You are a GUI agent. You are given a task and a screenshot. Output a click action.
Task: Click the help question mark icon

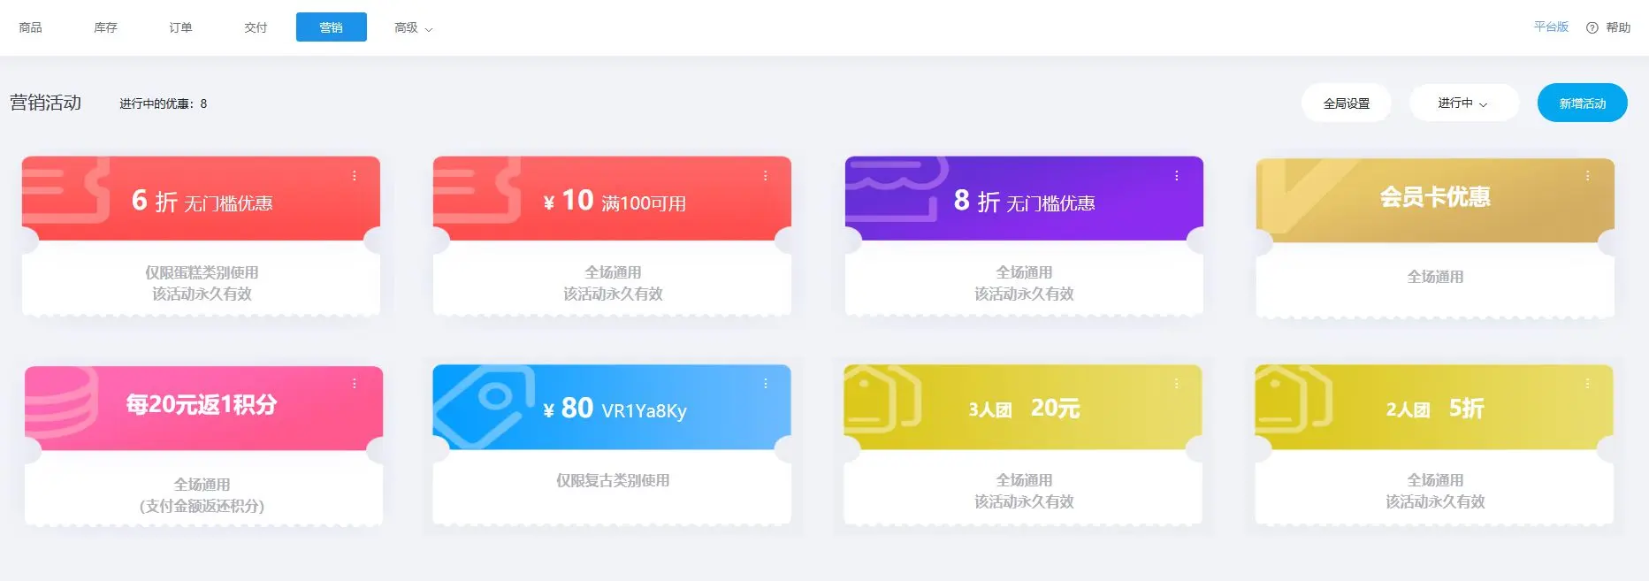pos(1592,27)
